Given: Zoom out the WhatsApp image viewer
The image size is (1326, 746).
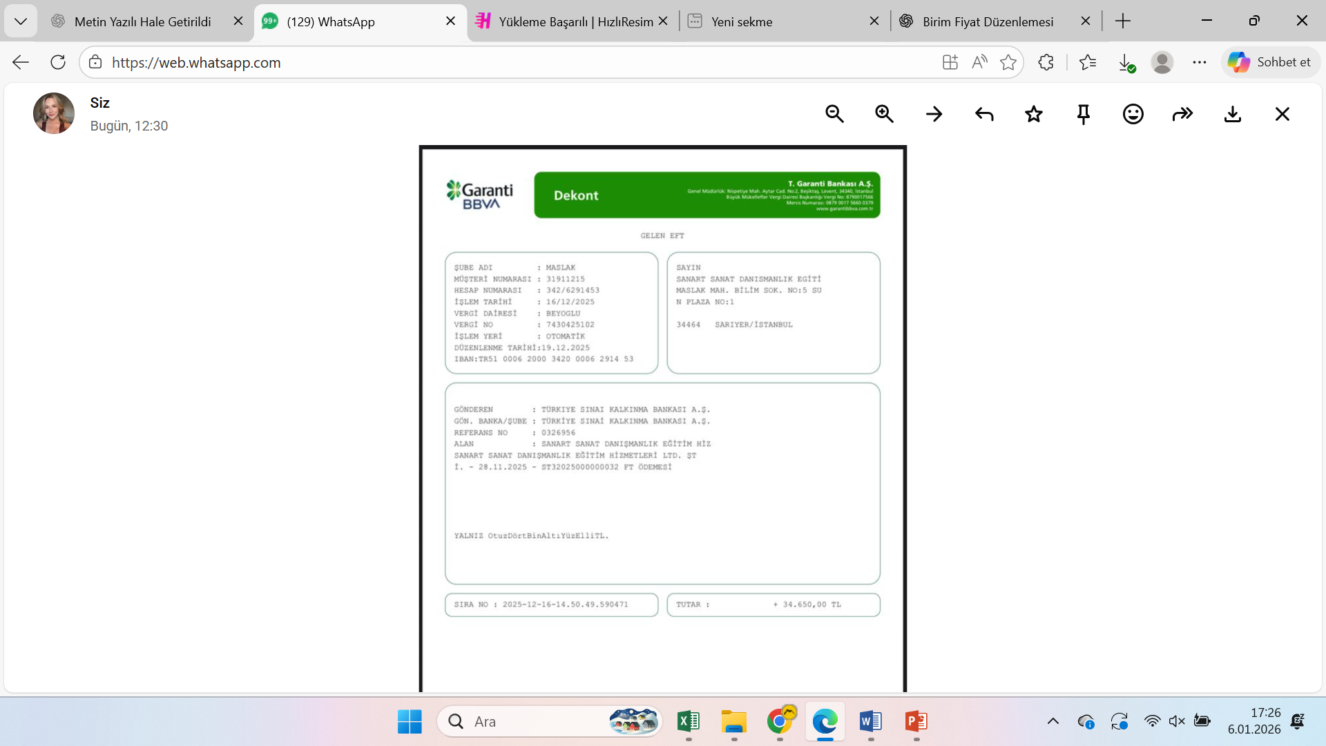Looking at the screenshot, I should (834, 114).
